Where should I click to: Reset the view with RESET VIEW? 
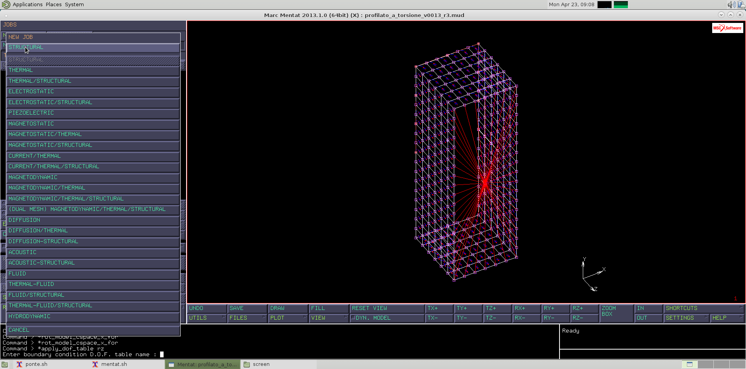point(387,308)
